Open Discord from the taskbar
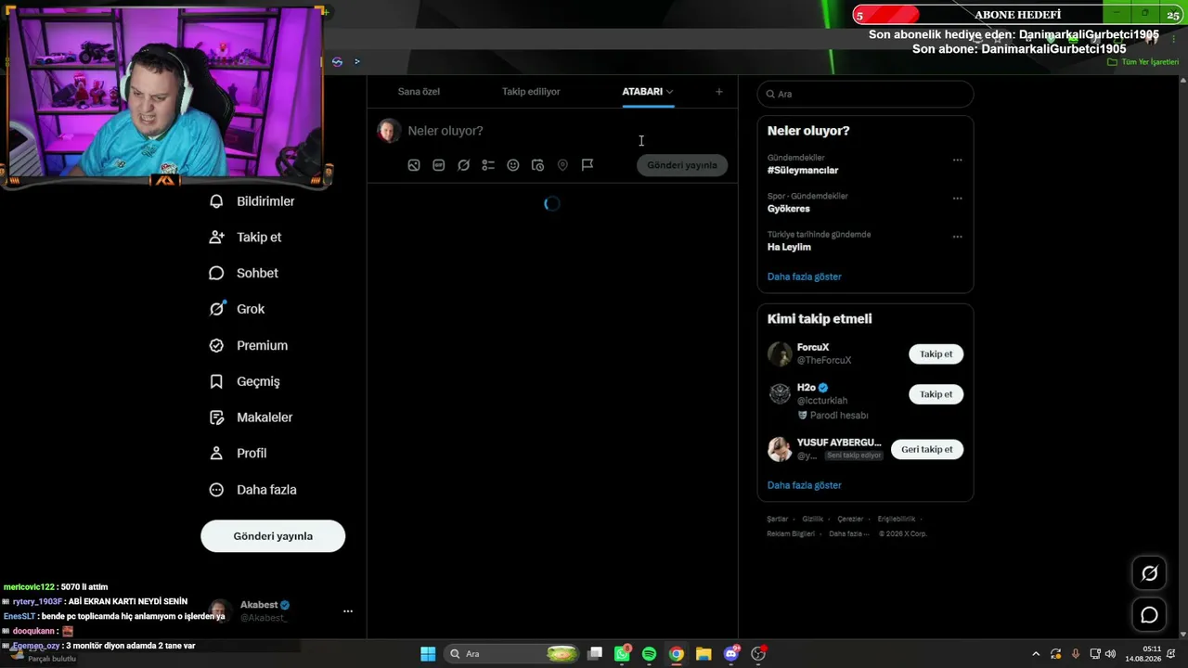This screenshot has height=668, width=1188. coord(731,654)
